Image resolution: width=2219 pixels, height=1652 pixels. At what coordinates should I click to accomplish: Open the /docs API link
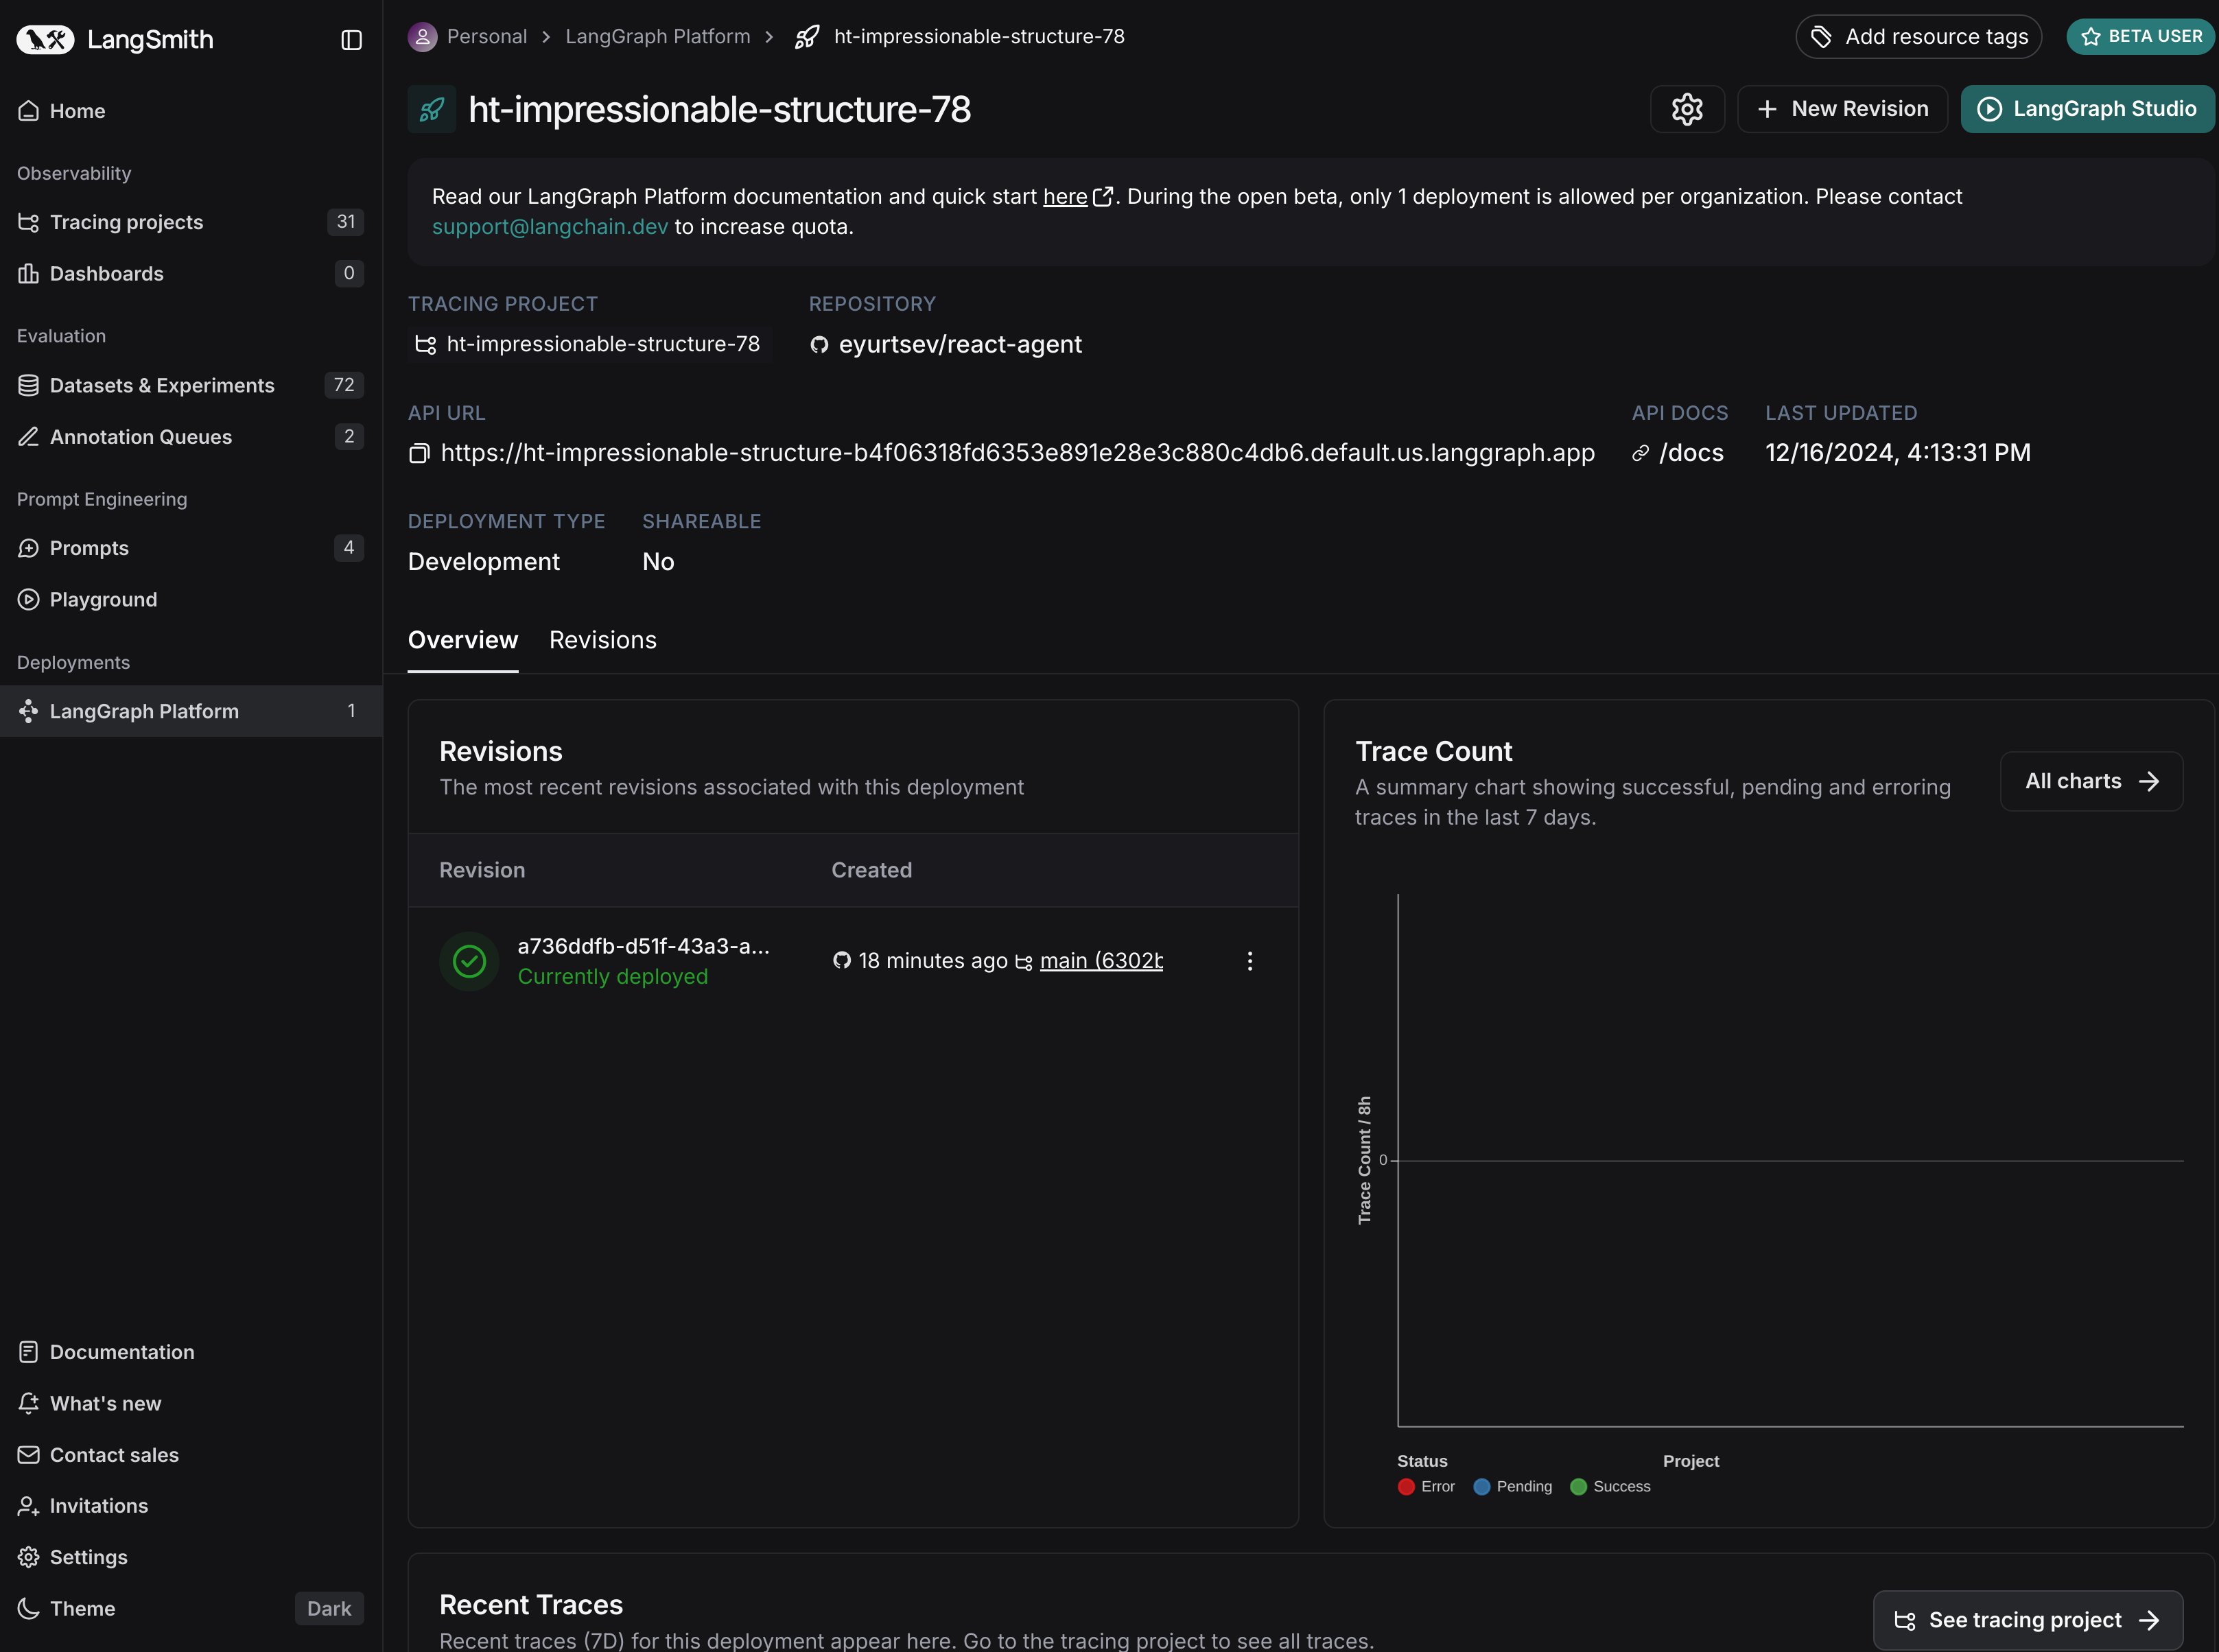click(x=1691, y=453)
